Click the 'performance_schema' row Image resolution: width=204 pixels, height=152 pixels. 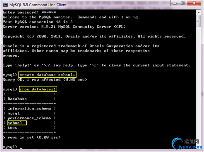pyautogui.click(x=29, y=118)
